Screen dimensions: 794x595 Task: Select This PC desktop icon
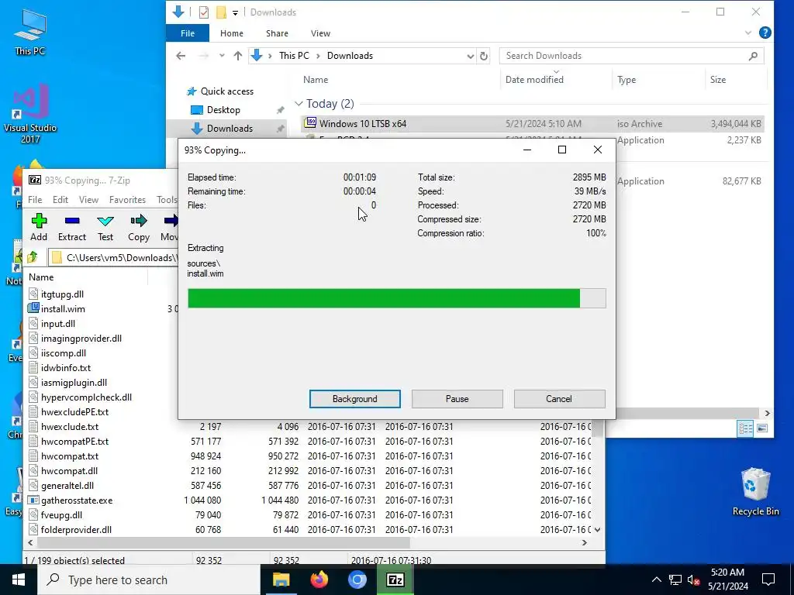(x=30, y=31)
